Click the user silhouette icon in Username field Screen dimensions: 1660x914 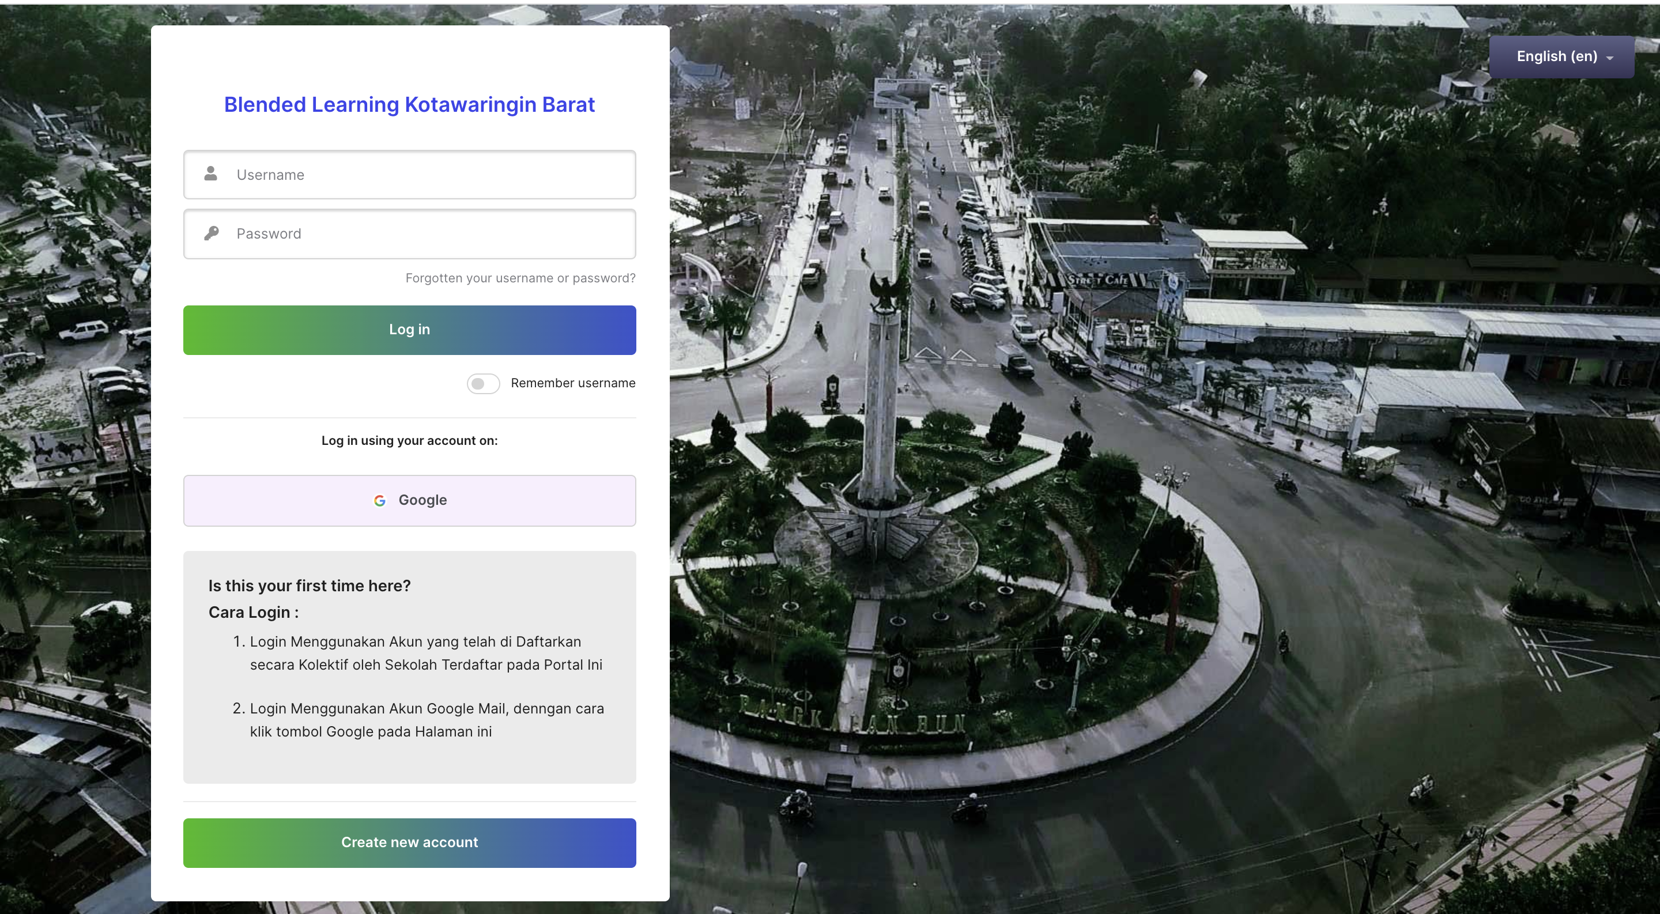point(211,174)
